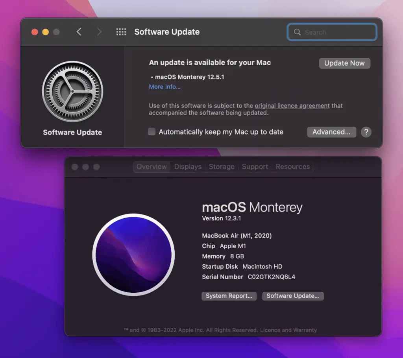Expand More Info… for macOS Monterey 12.5.1
Screen dimensions: 403x358
(165, 87)
